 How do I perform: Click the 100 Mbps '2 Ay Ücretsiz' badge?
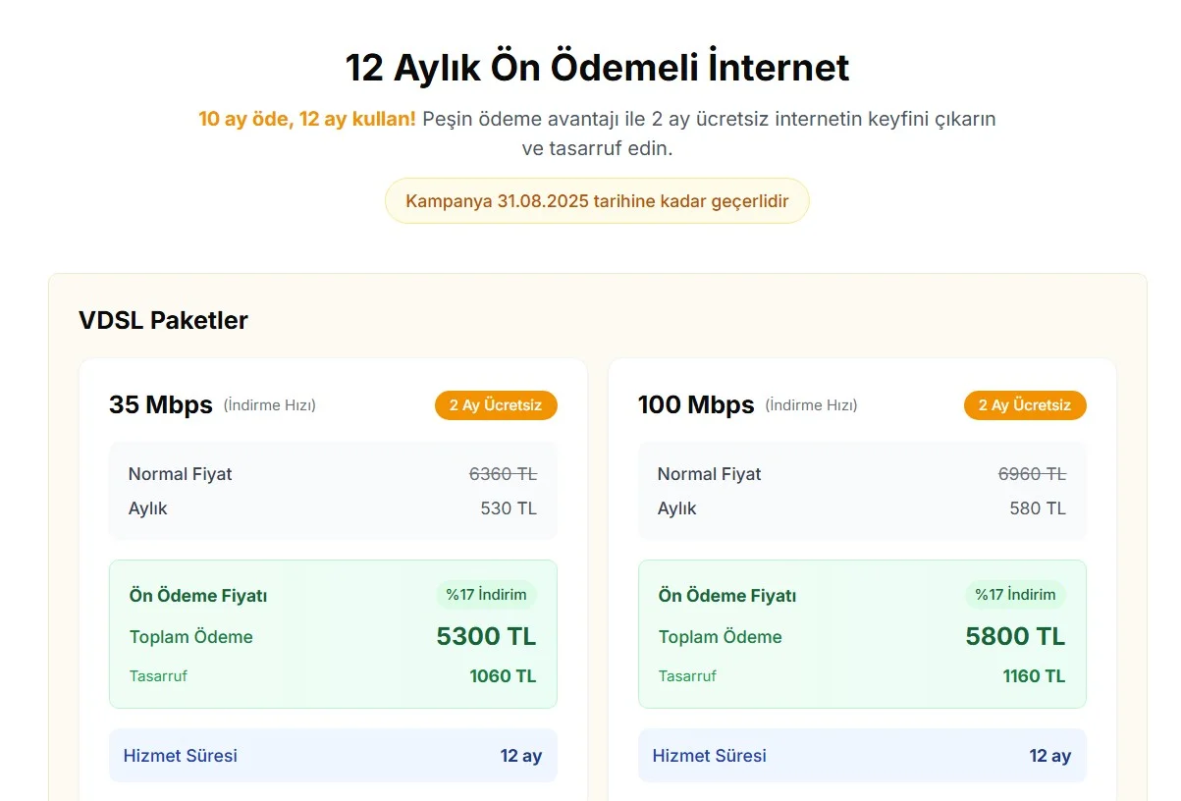click(x=1025, y=405)
